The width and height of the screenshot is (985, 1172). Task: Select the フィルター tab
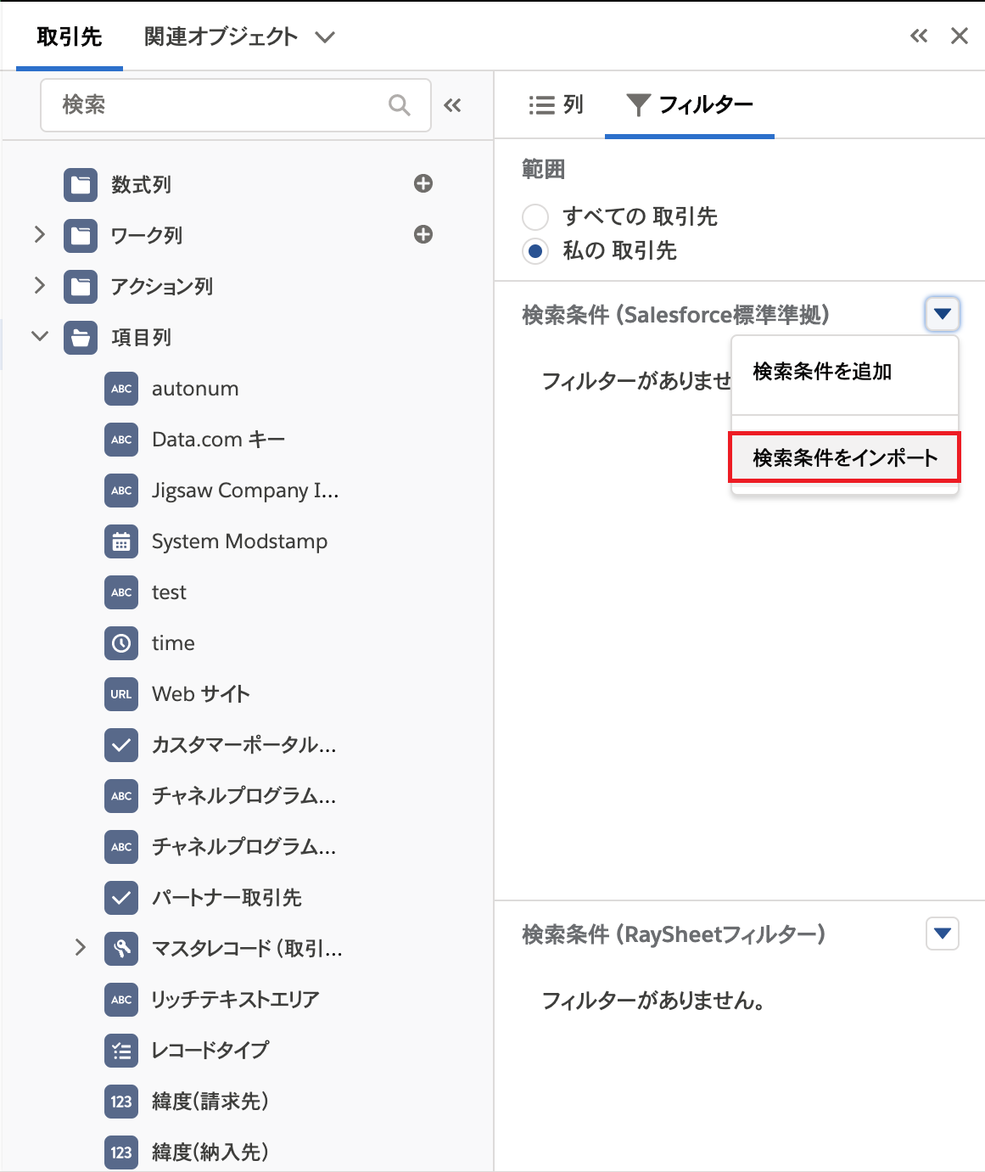pos(690,104)
